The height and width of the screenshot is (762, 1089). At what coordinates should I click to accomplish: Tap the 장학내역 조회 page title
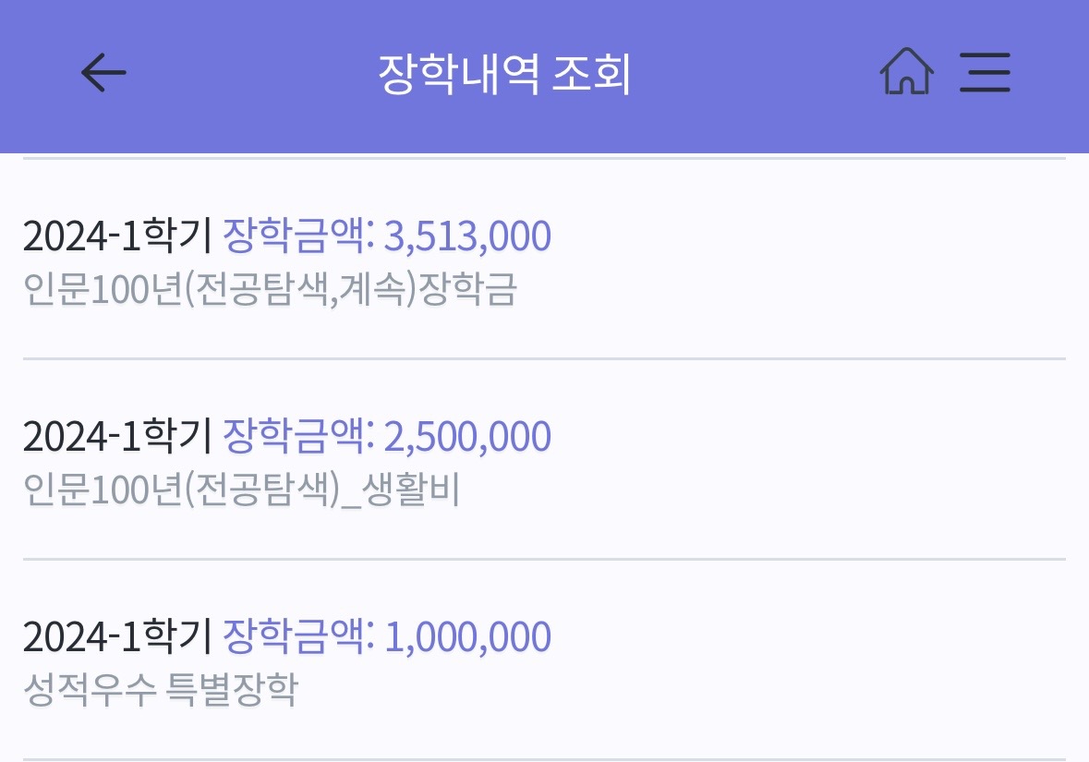504,74
